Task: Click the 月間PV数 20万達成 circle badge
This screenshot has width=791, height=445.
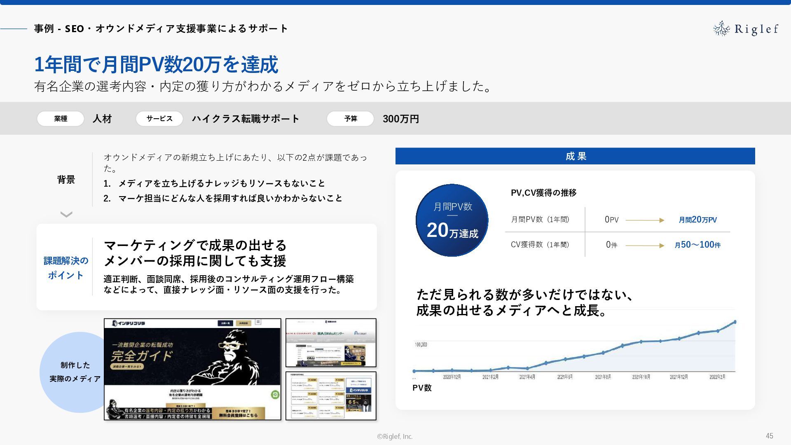Action: [452, 220]
